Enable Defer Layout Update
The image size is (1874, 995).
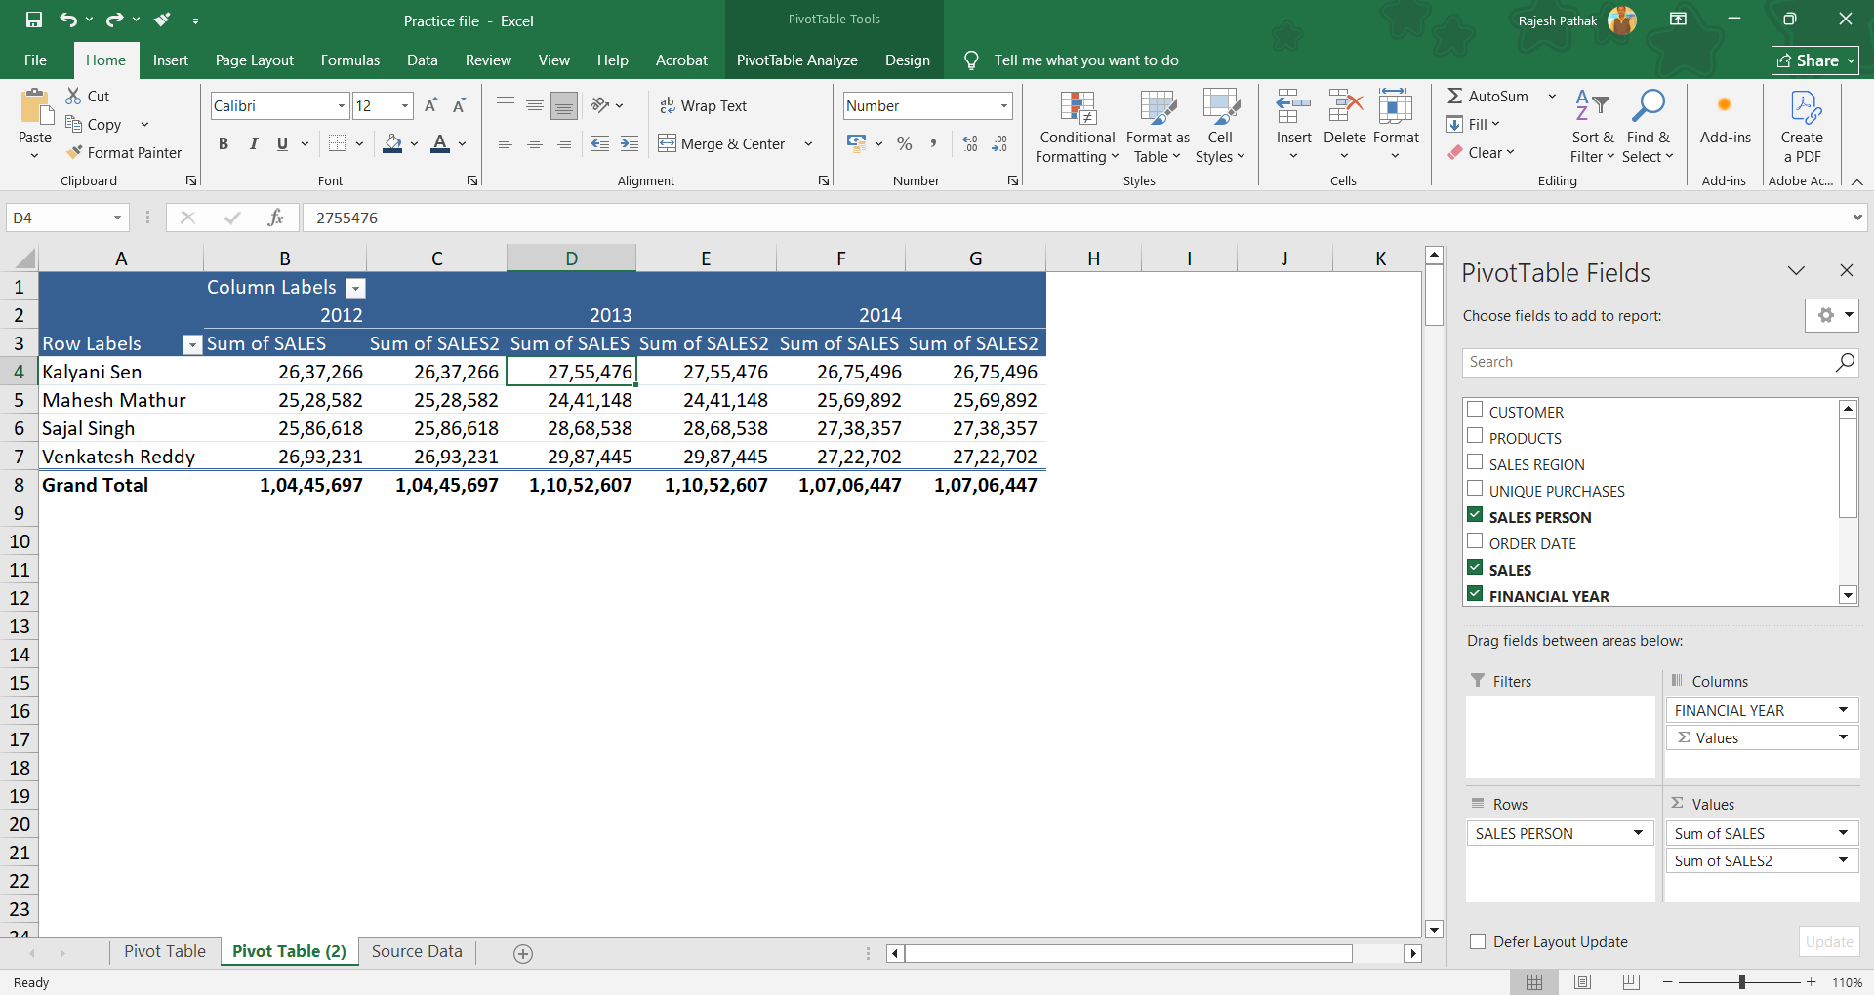point(1476,942)
